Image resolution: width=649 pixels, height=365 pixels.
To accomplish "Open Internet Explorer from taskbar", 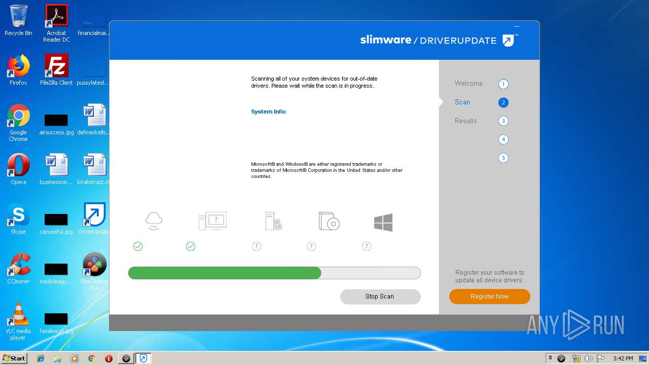I will [41, 358].
